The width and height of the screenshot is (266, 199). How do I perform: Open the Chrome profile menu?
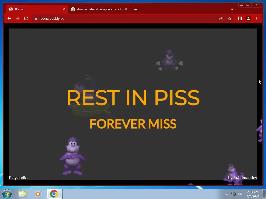click(248, 18)
